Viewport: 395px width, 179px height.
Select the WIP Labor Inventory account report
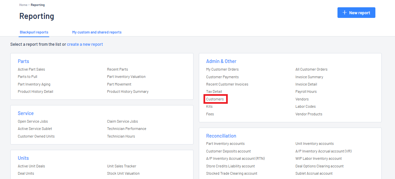[319, 158]
